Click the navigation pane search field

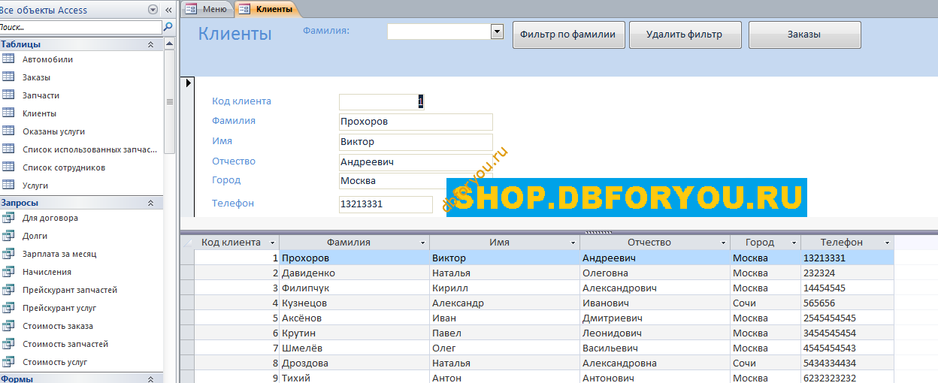coord(81,27)
